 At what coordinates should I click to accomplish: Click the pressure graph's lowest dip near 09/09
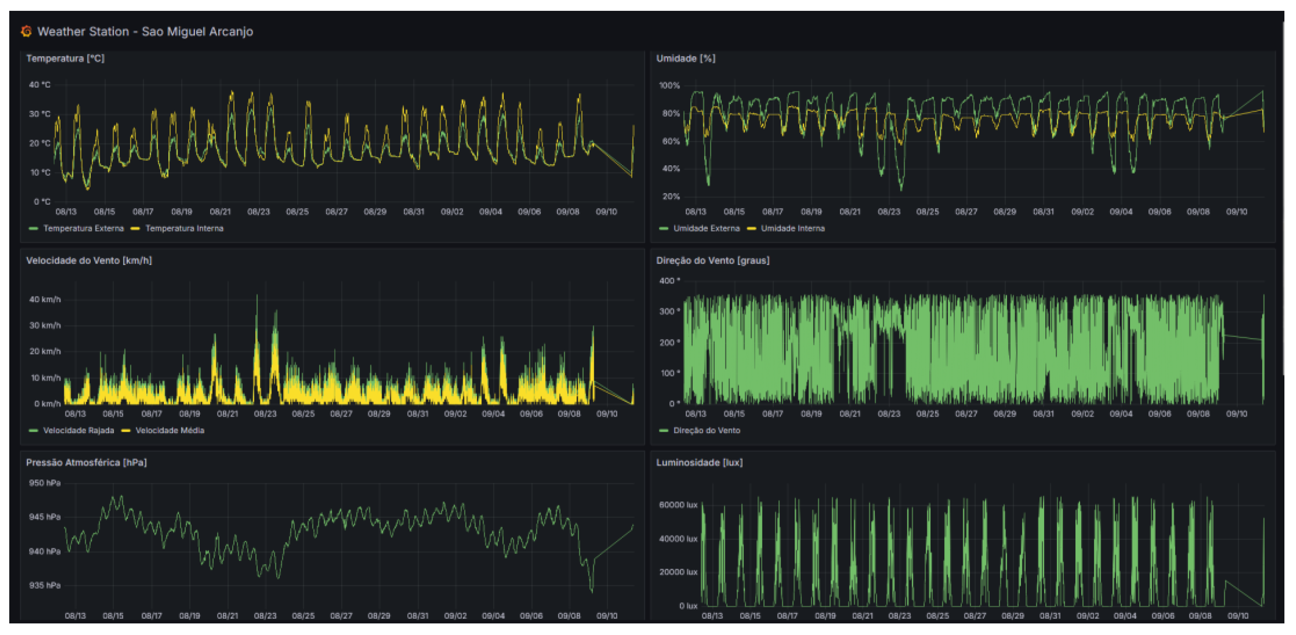coord(592,590)
